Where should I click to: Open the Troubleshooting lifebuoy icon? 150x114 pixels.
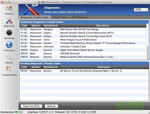(9, 70)
